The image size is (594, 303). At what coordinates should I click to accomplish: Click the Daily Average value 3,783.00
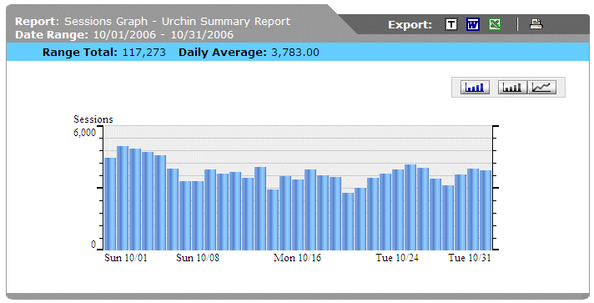[x=295, y=53]
